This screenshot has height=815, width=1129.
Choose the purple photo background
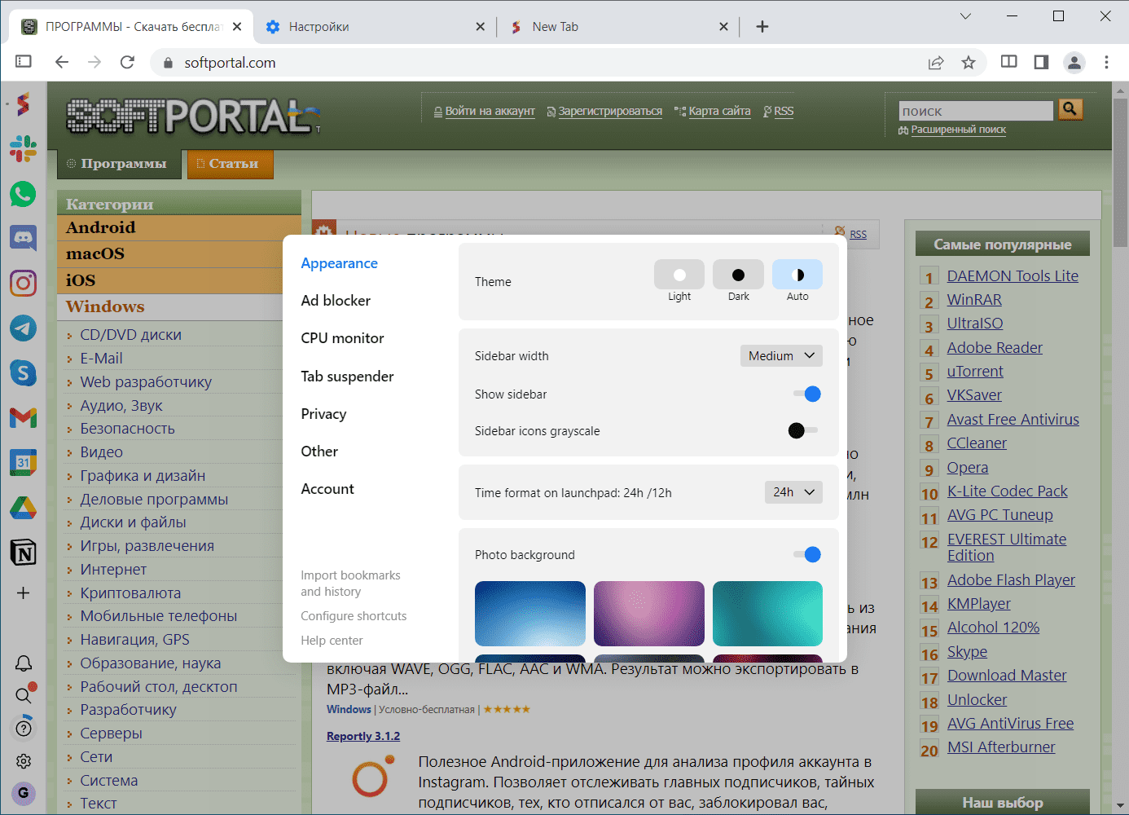point(648,614)
